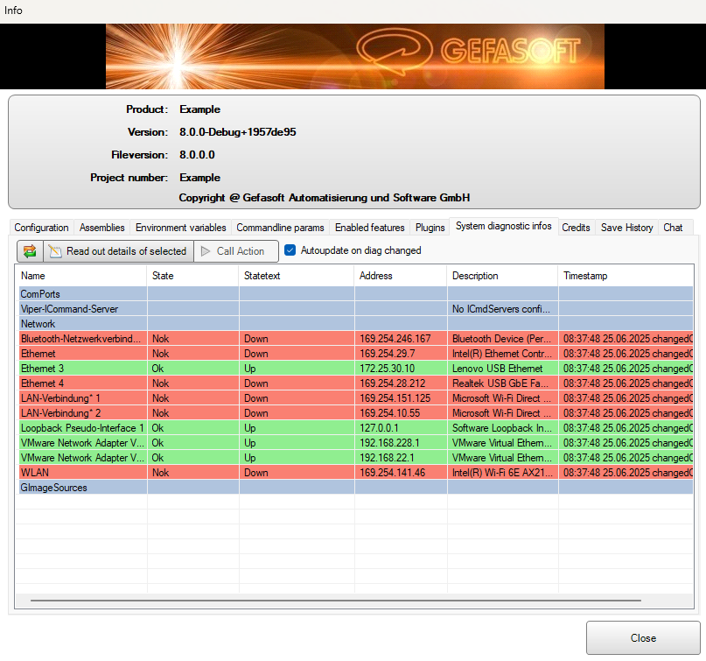Viewport: 706px width, 661px height.
Task: Click the Software Loopback In... description
Action: click(x=501, y=427)
